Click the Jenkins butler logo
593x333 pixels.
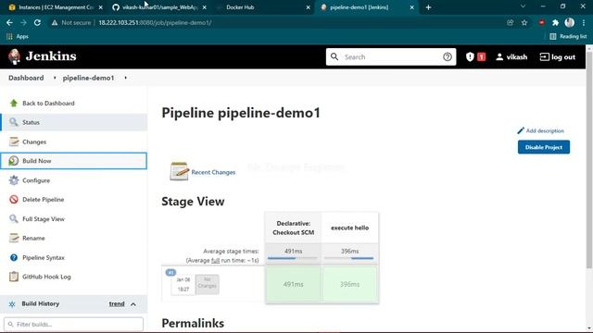[x=15, y=56]
